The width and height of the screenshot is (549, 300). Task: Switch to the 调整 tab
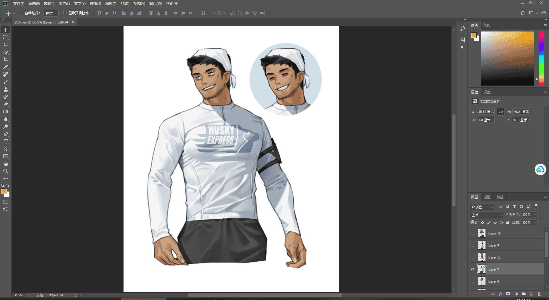pyautogui.click(x=487, y=92)
